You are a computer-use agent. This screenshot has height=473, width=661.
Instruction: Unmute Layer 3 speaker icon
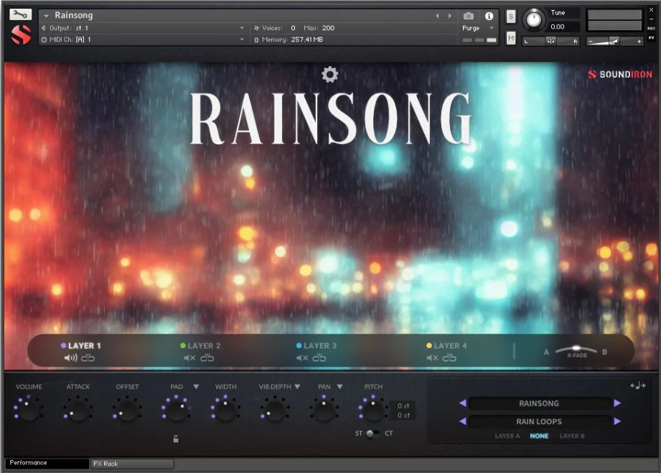click(x=302, y=358)
